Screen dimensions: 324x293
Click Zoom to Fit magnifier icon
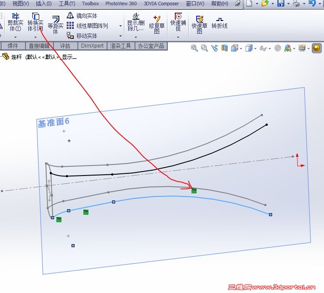click(x=194, y=48)
